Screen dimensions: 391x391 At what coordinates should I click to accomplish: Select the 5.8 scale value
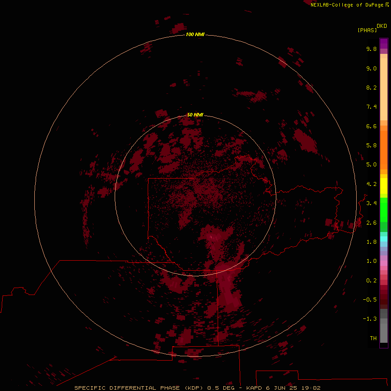pos(371,146)
